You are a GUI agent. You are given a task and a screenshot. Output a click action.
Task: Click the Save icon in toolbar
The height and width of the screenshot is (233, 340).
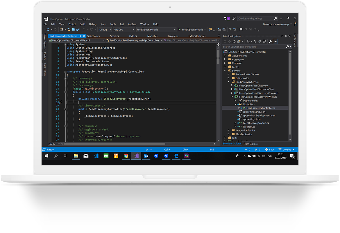(73, 29)
